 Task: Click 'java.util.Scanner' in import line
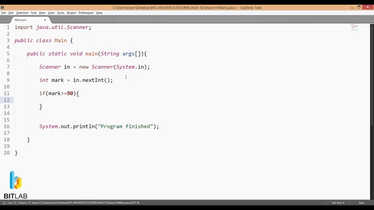tap(63, 27)
